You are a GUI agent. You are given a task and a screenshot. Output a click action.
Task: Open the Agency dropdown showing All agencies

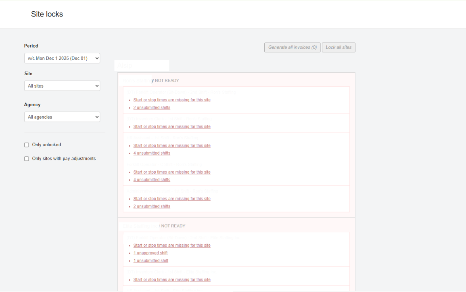tap(62, 117)
